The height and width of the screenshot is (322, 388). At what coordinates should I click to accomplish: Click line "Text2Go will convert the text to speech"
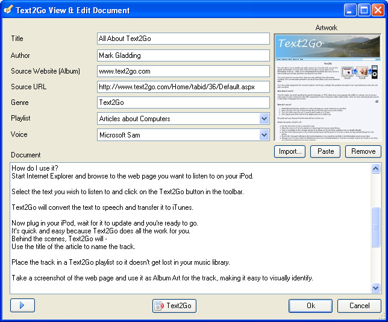coord(102,207)
